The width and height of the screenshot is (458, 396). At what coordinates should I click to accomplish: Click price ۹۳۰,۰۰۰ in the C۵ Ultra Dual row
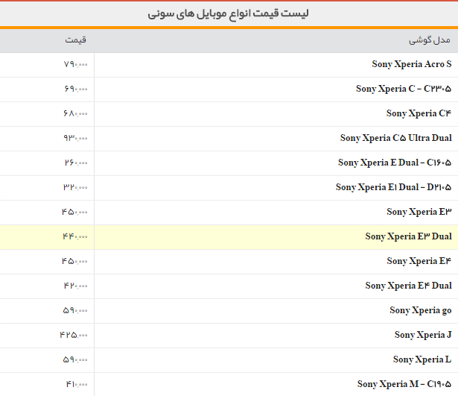click(75, 138)
